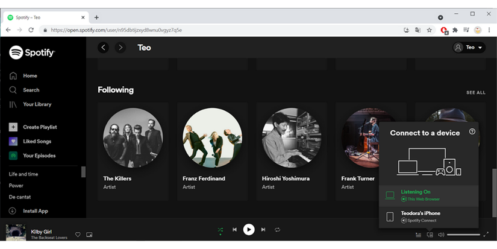Viewport: 497px width, 249px height.
Task: Open Frank Turner artist name
Action: click(x=358, y=178)
